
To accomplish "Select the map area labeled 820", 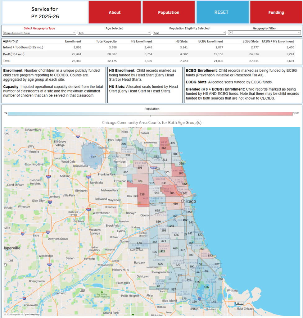I will [x=158, y=222].
